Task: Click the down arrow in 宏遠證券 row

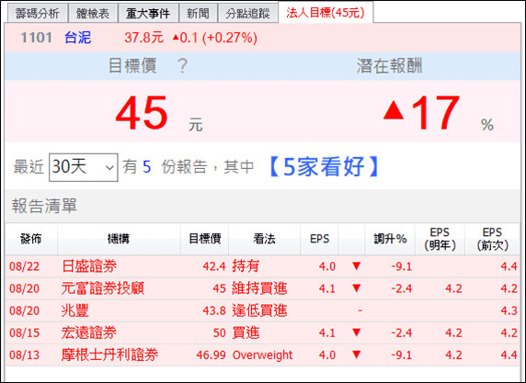Action: click(356, 332)
